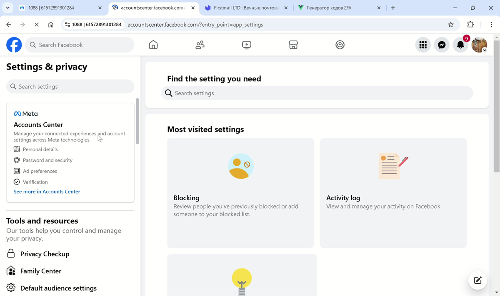Open the Activity log card title
This screenshot has height=296, width=500.
point(343,198)
